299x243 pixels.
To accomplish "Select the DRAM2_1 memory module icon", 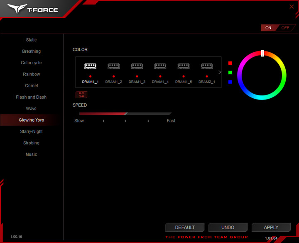I will [207, 66].
